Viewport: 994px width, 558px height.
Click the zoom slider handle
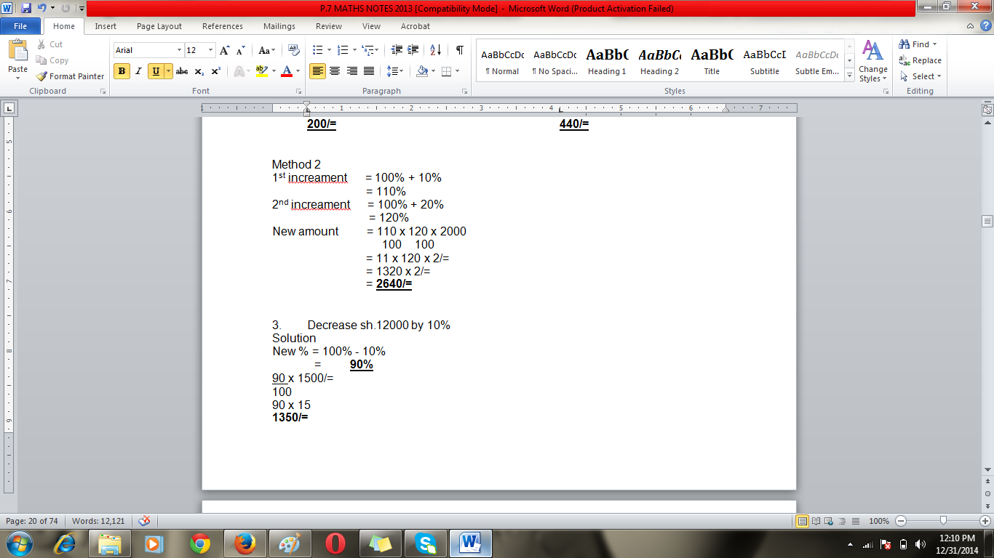(943, 521)
